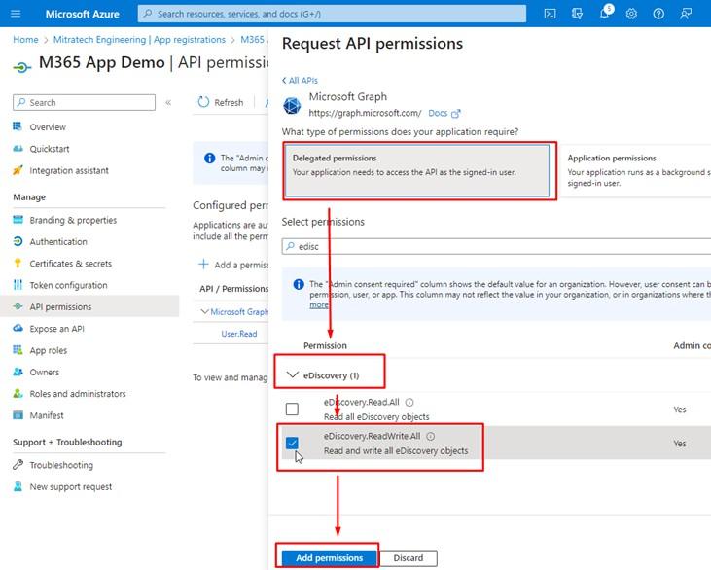Viewport: 711px width, 570px height.
Task: Click the User.Read permission link
Action: [x=239, y=334]
